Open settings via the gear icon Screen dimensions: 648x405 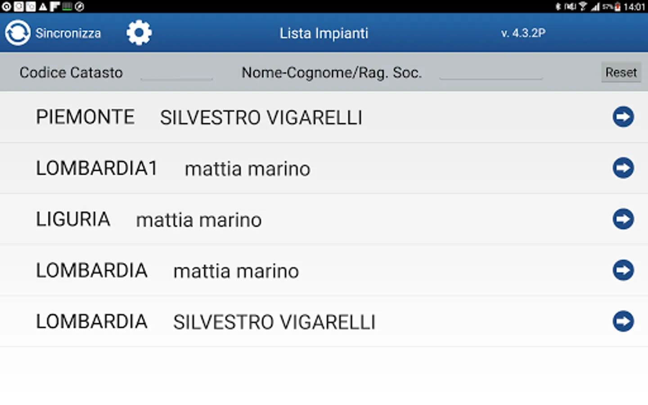(139, 33)
